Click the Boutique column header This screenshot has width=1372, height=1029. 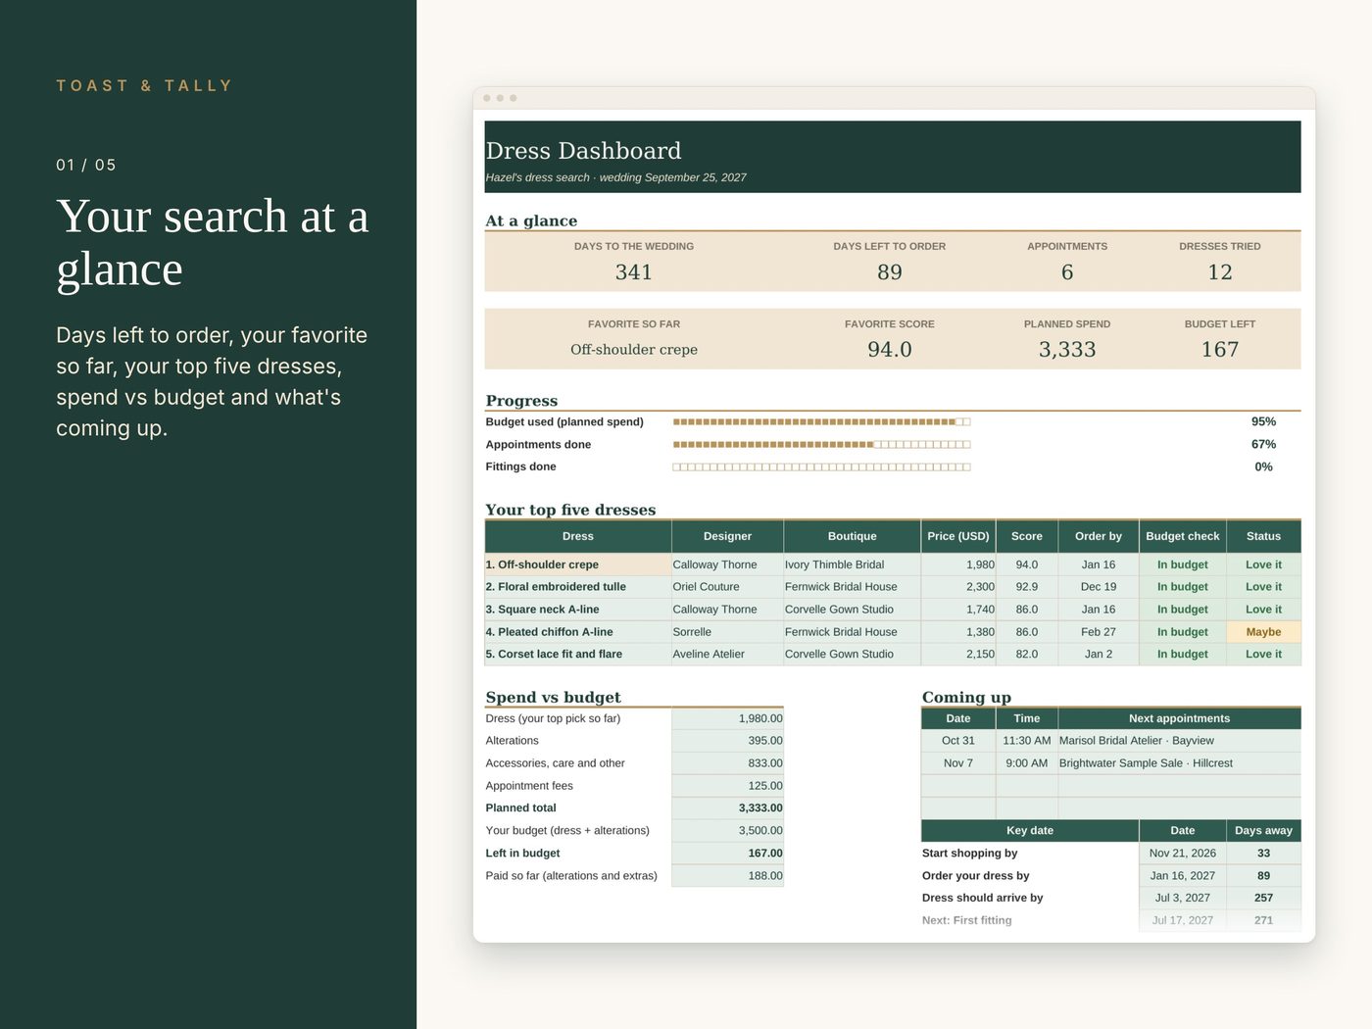852,537
